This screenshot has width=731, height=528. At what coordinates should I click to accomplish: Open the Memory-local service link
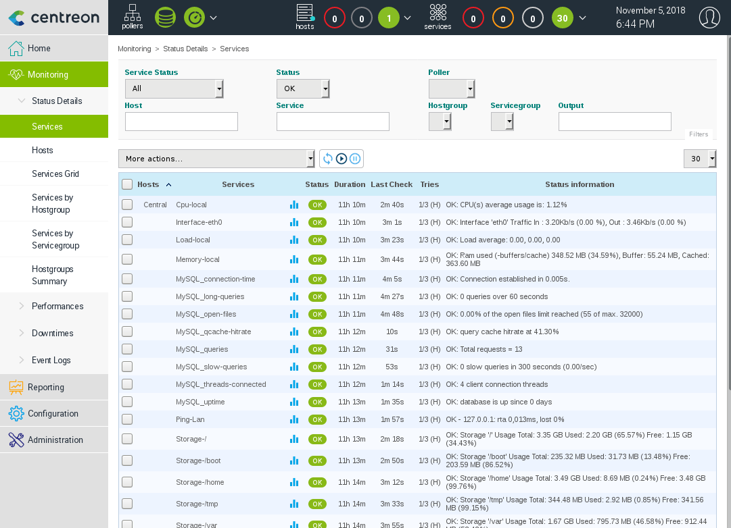[x=197, y=259]
